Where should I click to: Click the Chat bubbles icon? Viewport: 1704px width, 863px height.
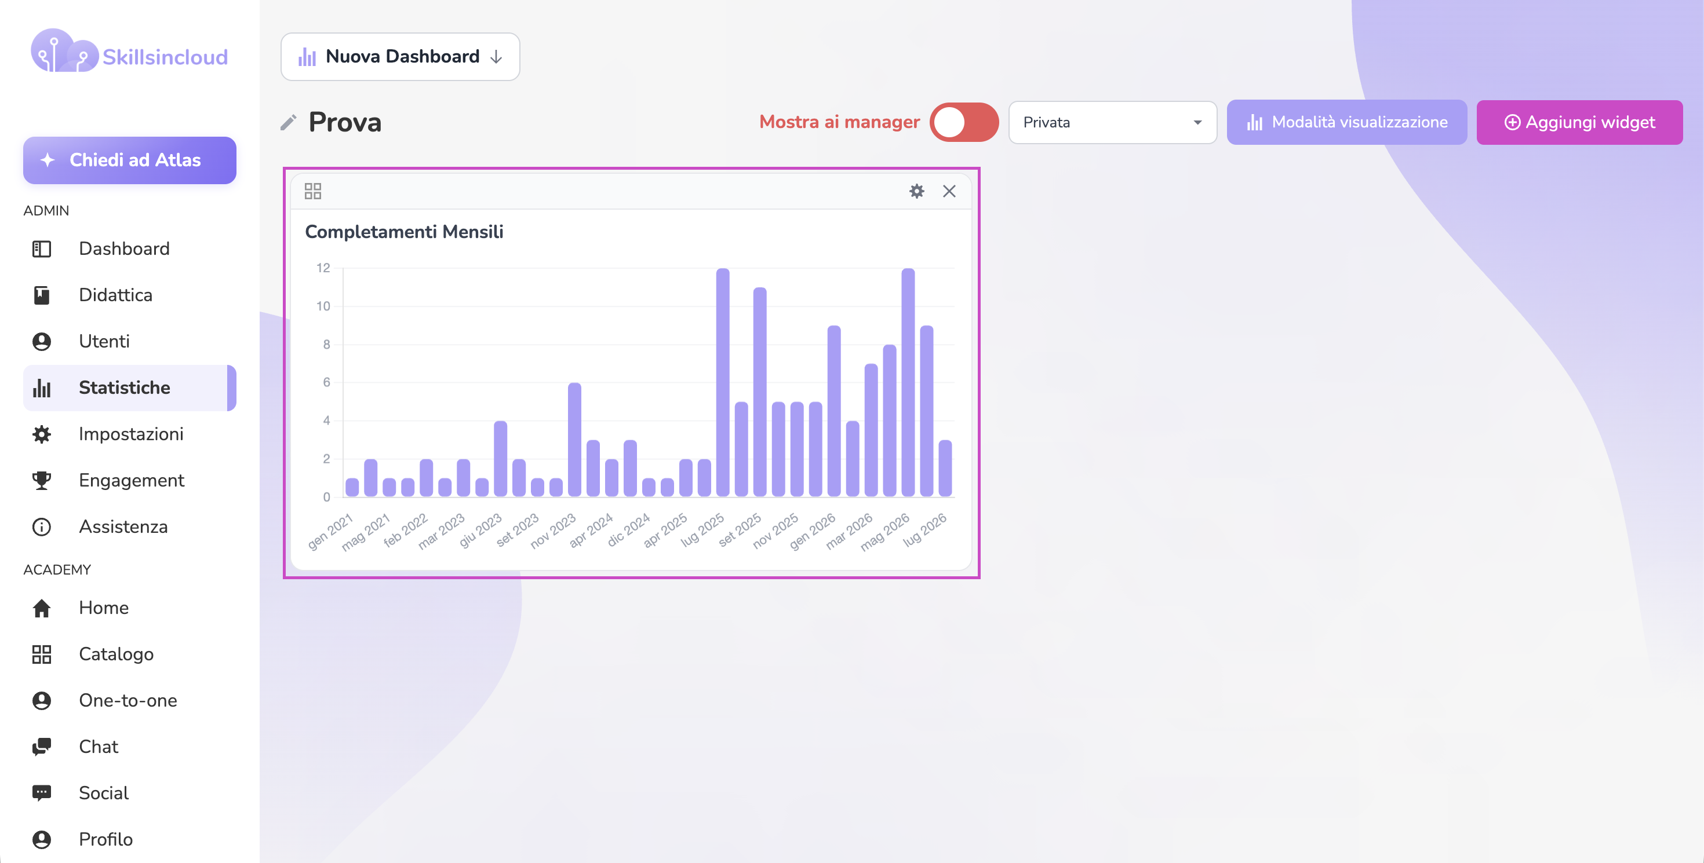click(x=42, y=747)
